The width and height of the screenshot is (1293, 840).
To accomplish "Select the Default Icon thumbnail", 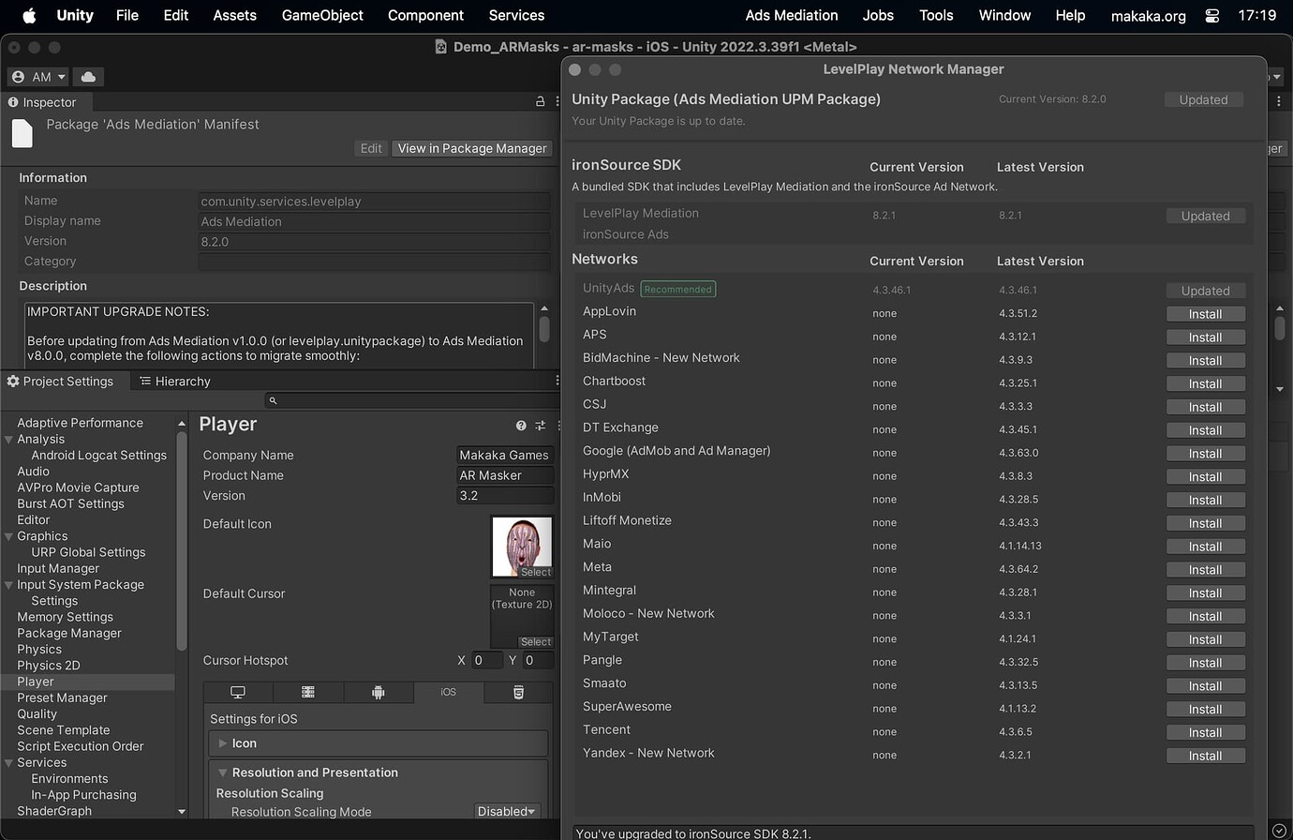I will coord(522,547).
